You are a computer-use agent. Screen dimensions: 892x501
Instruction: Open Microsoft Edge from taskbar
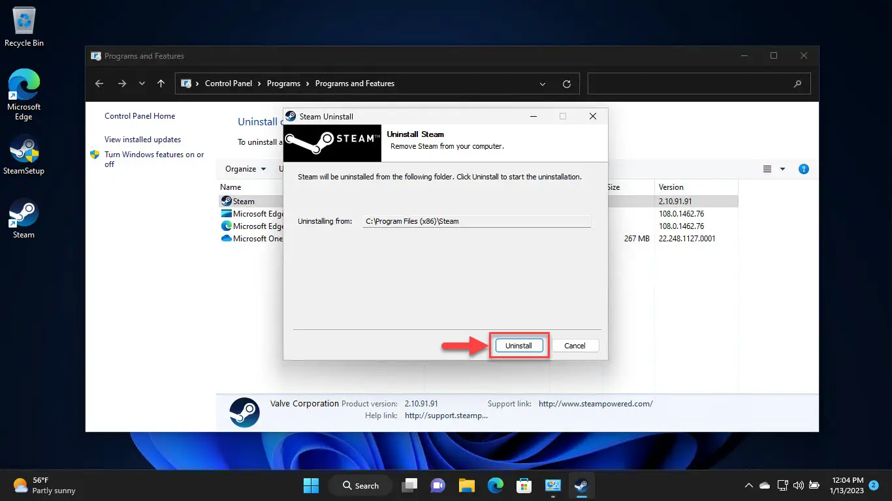(495, 485)
